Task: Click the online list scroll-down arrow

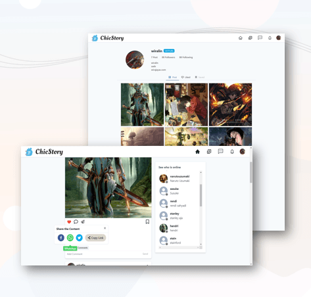Action: (x=201, y=244)
